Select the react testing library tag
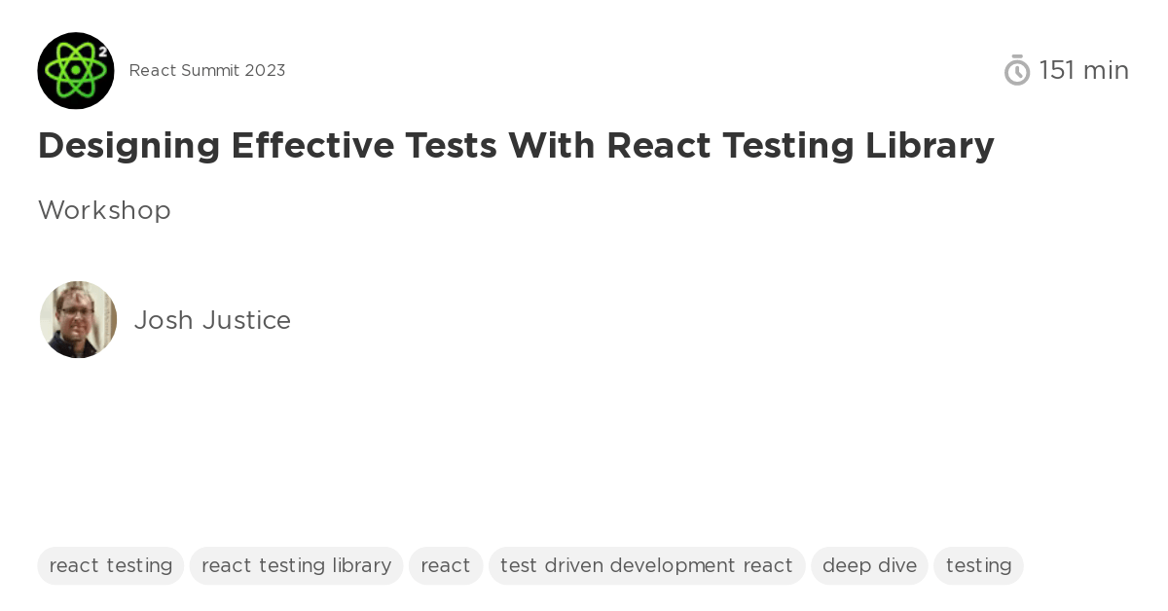The width and height of the screenshot is (1168, 611). (296, 565)
